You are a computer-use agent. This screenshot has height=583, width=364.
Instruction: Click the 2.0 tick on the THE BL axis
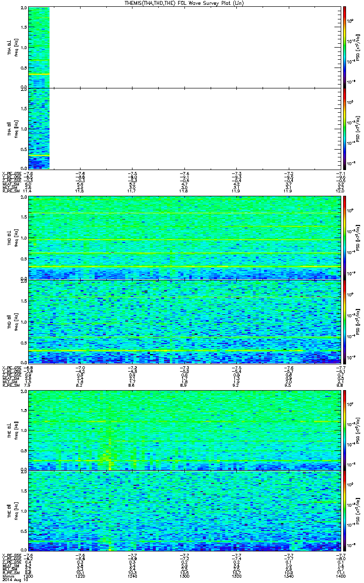click(x=24, y=391)
